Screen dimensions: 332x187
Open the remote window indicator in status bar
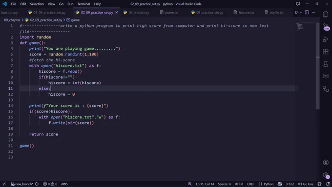[4, 184]
